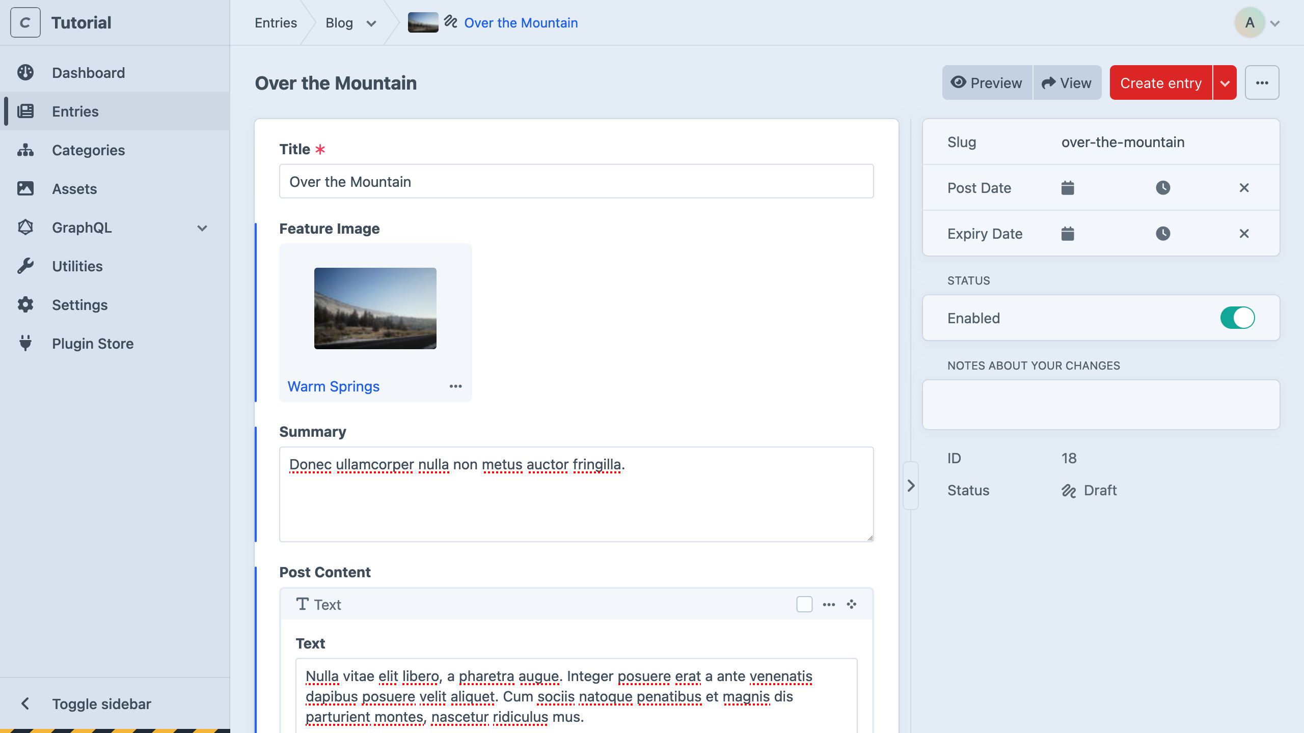Open the Assets section

(x=74, y=188)
